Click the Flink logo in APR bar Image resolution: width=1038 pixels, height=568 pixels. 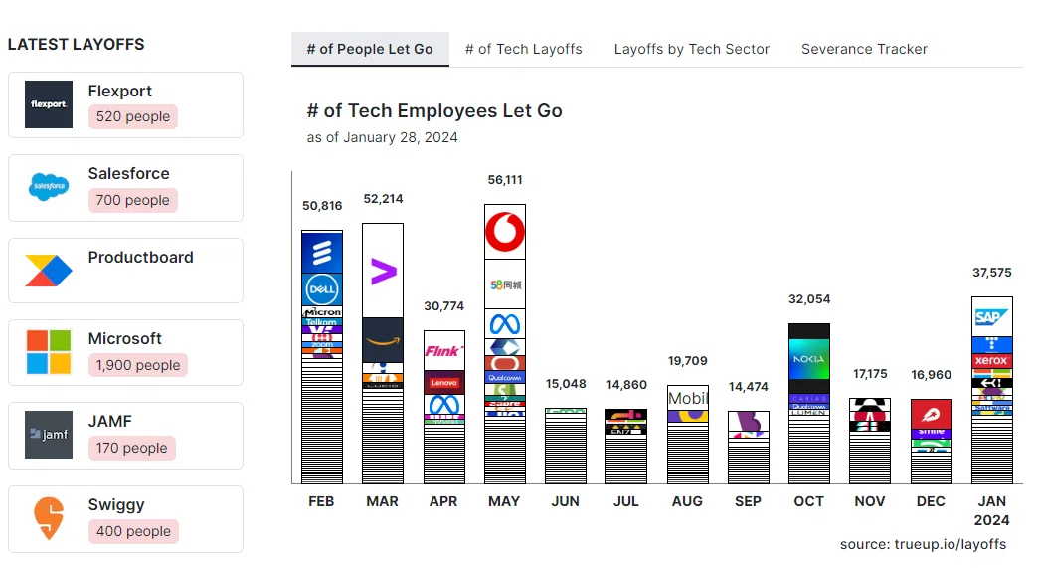[x=444, y=351]
